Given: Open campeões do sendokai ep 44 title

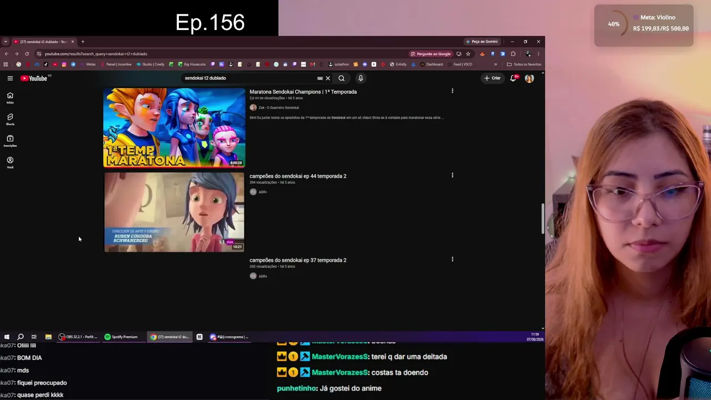Looking at the screenshot, I should point(298,176).
